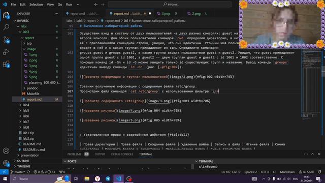Change language mode via Markdown status item

[x=287, y=172]
